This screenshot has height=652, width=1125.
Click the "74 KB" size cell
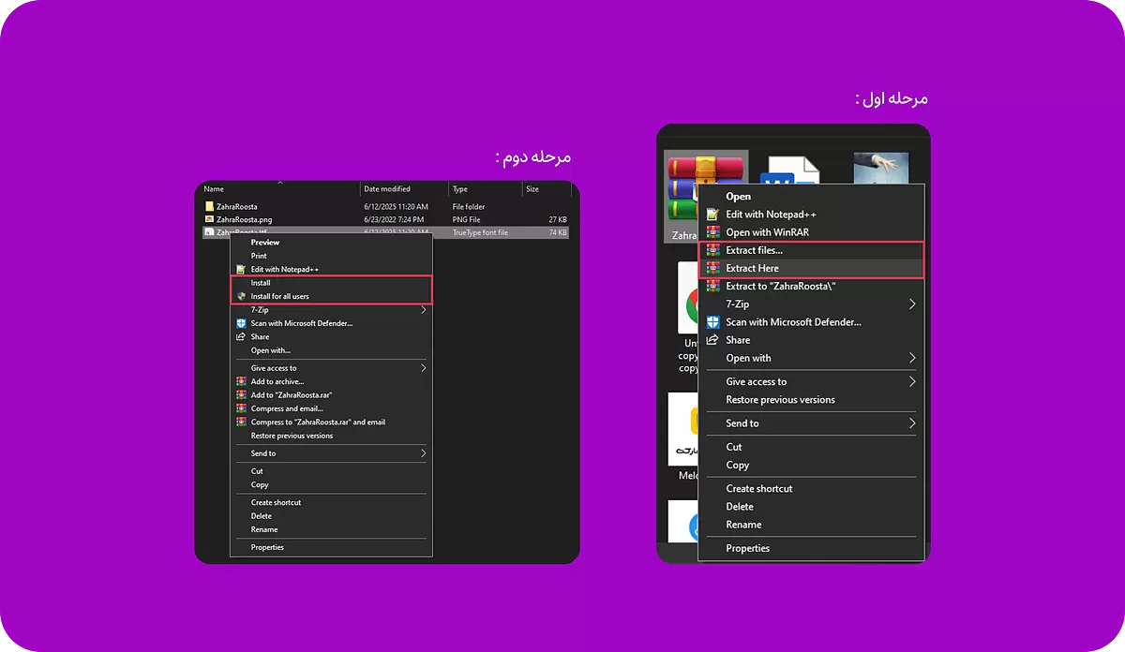pos(558,232)
